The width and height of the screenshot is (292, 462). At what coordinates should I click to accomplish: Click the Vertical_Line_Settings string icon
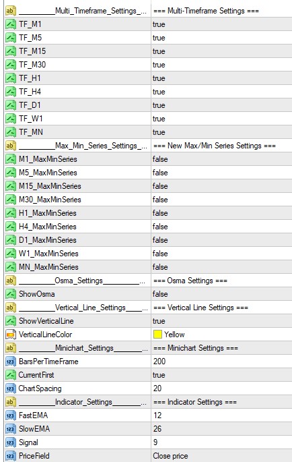click(x=11, y=308)
